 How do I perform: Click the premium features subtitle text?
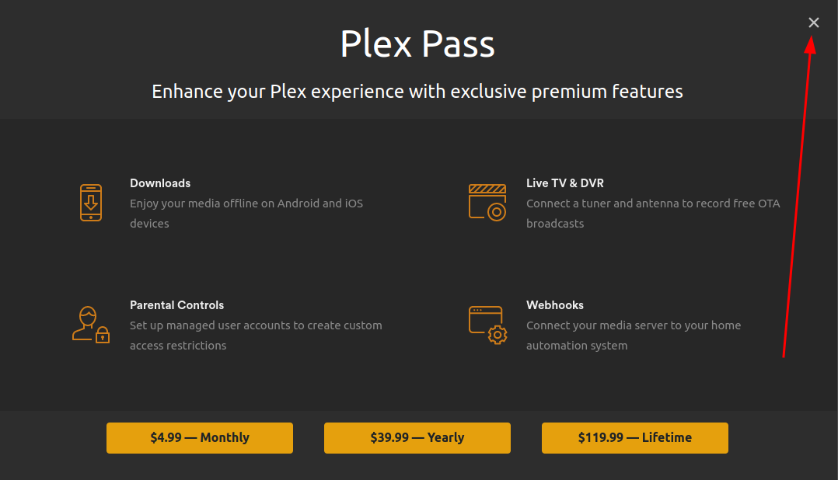[417, 91]
